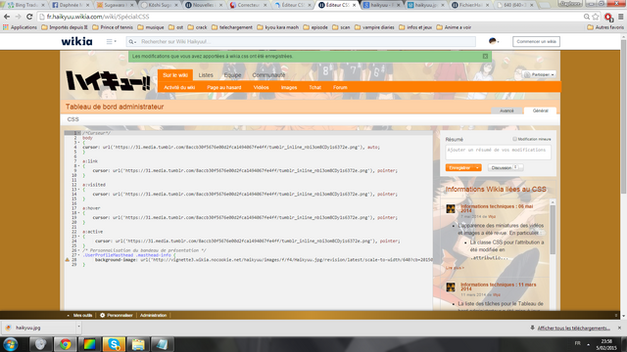Screen dimensions: 627x352
Task: Open the Tchat link
Action: tap(314, 87)
